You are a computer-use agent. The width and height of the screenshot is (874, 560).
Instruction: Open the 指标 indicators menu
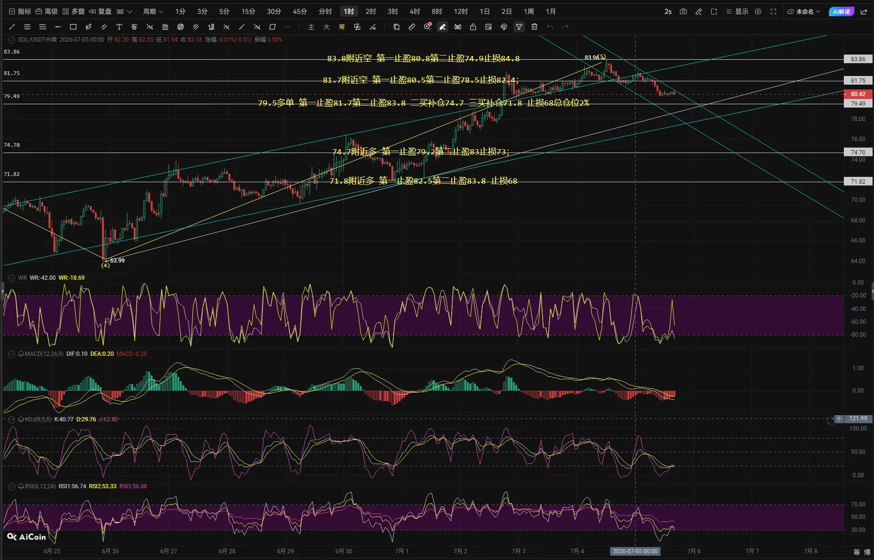pos(20,11)
